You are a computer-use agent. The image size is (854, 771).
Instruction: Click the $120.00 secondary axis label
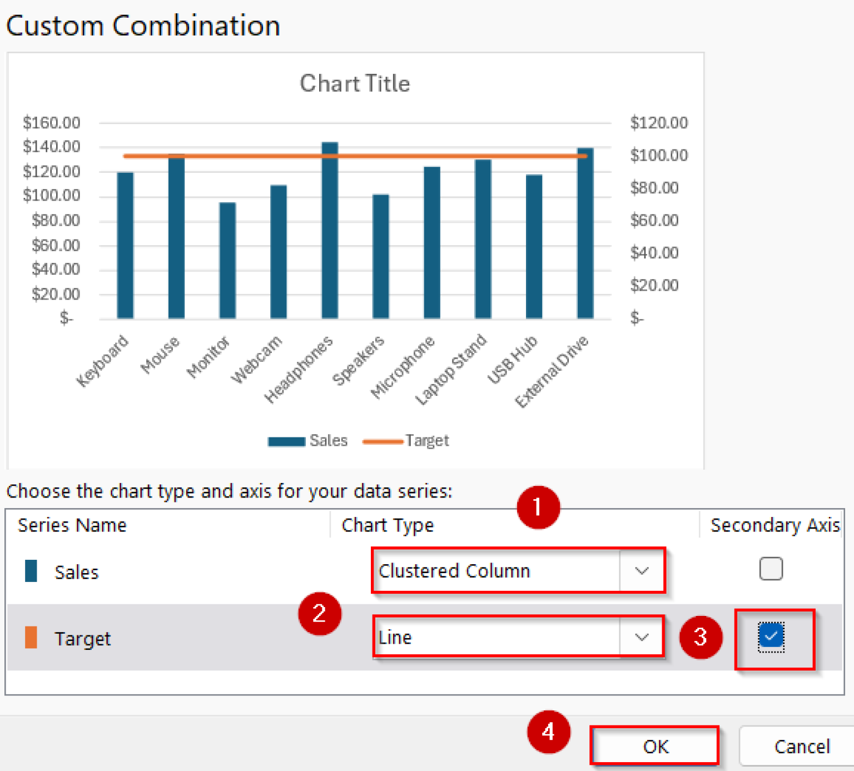point(659,122)
